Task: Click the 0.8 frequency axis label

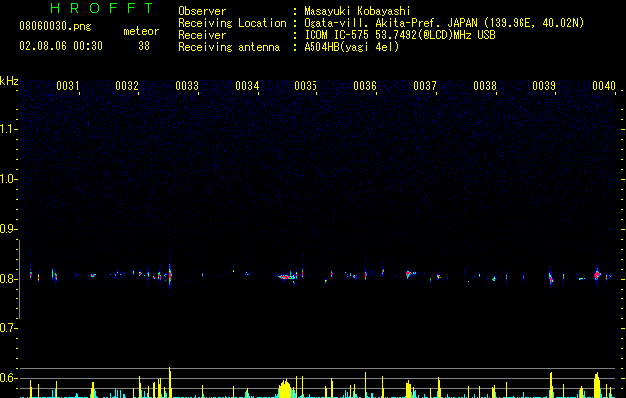Action: (x=8, y=279)
